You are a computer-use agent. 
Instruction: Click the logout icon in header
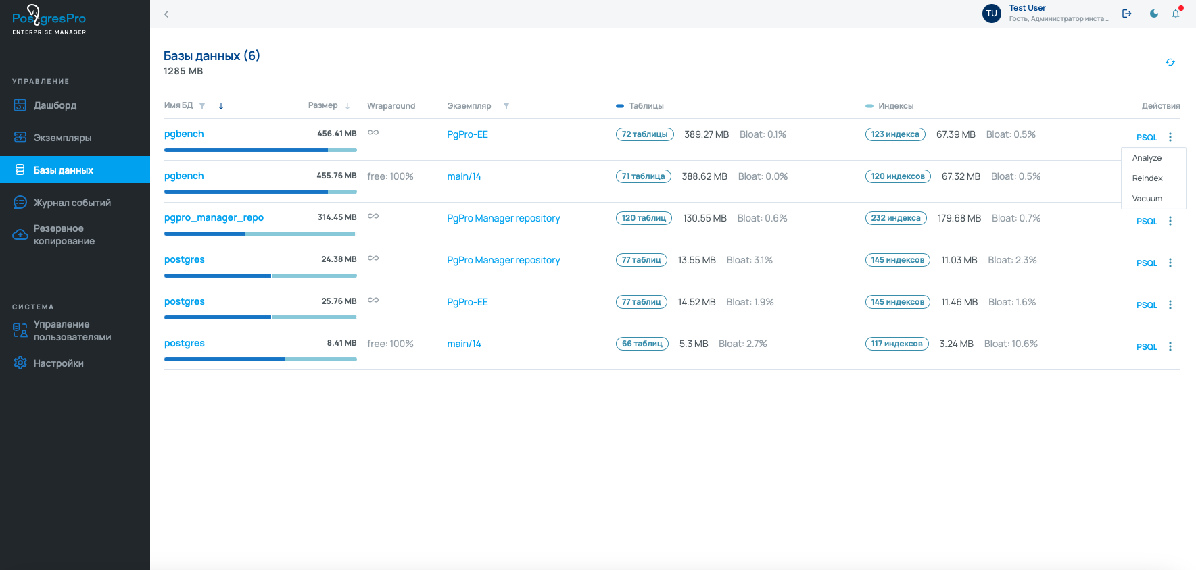1127,14
